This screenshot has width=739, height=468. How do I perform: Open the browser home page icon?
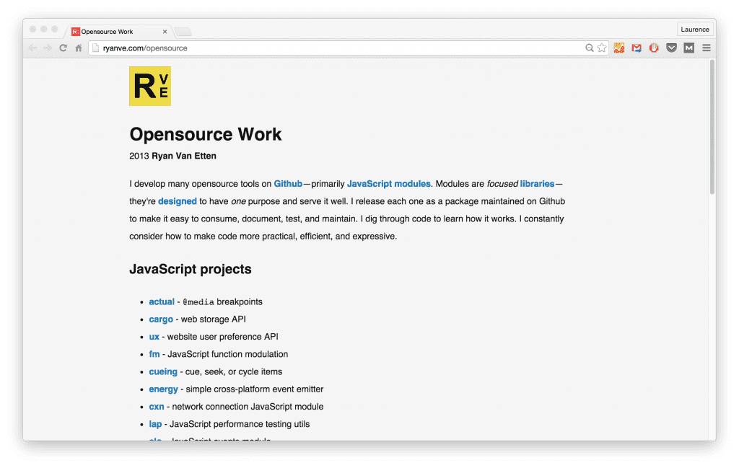pos(79,48)
